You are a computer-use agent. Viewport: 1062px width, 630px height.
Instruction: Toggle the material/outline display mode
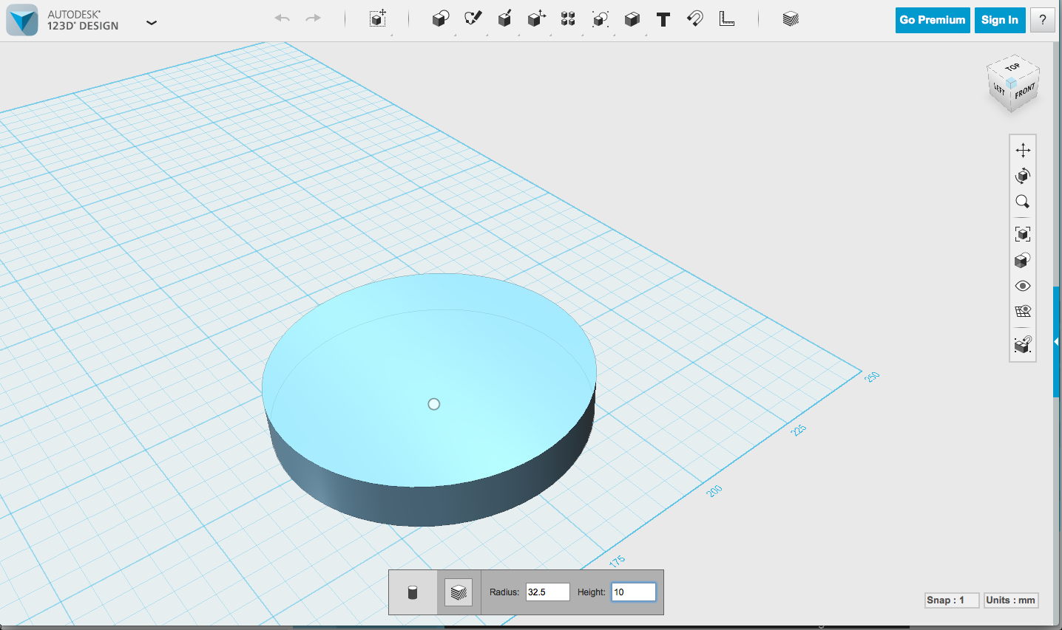tap(1023, 259)
